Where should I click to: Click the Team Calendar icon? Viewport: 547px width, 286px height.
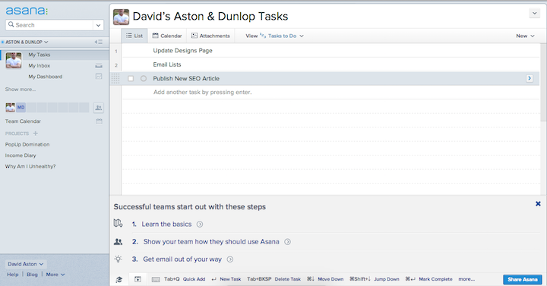pos(99,121)
